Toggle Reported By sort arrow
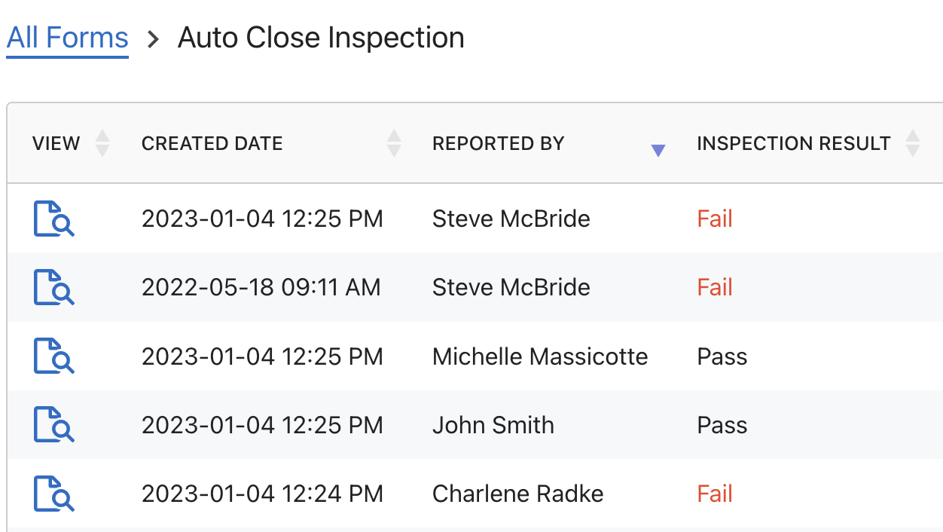The height and width of the screenshot is (532, 943). (658, 150)
